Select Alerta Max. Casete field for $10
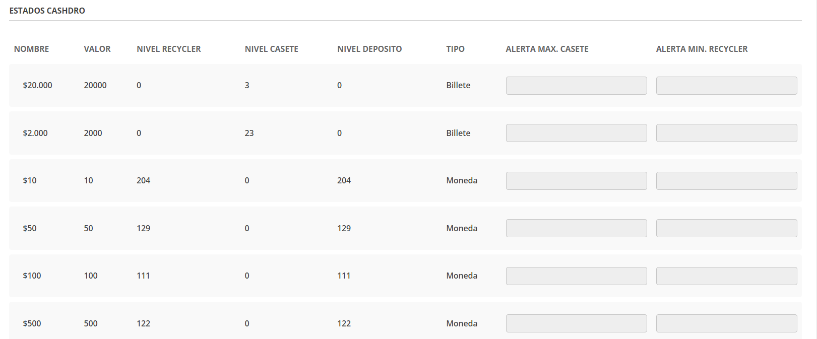The height and width of the screenshot is (339, 817). [576, 181]
